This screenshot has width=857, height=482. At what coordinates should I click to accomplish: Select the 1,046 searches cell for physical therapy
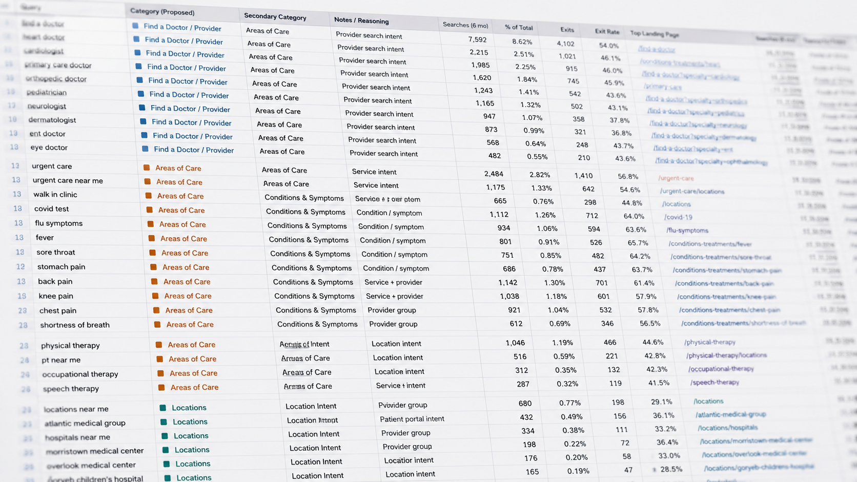(x=515, y=343)
